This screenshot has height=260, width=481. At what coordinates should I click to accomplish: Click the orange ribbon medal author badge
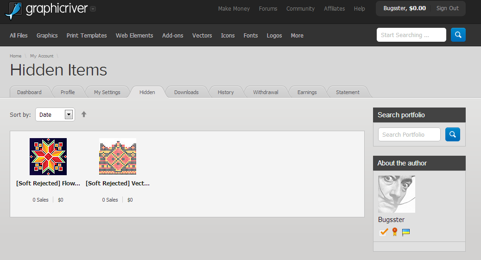[x=395, y=232]
